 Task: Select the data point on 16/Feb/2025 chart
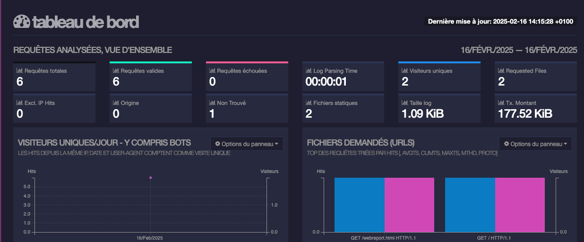pyautogui.click(x=150, y=178)
